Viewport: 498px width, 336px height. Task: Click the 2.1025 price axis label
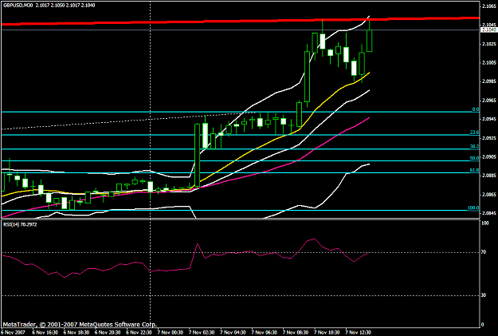tap(489, 44)
